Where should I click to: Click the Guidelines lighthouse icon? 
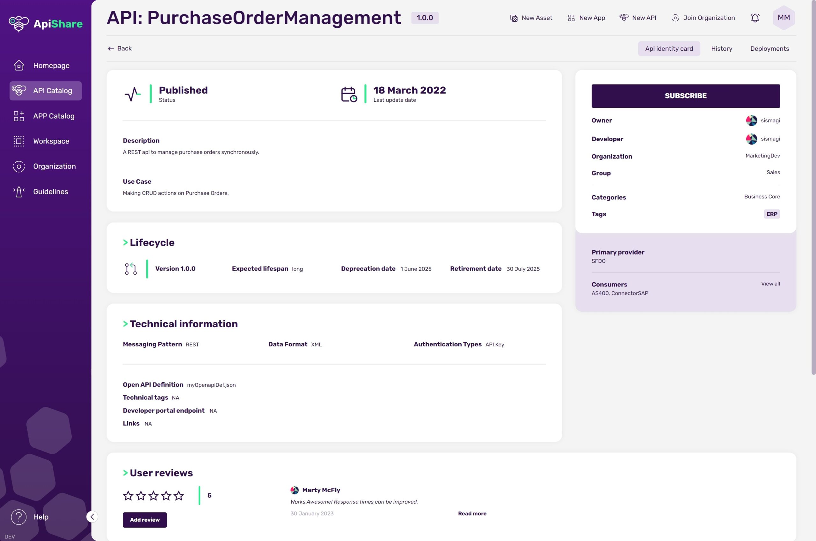pyautogui.click(x=19, y=192)
